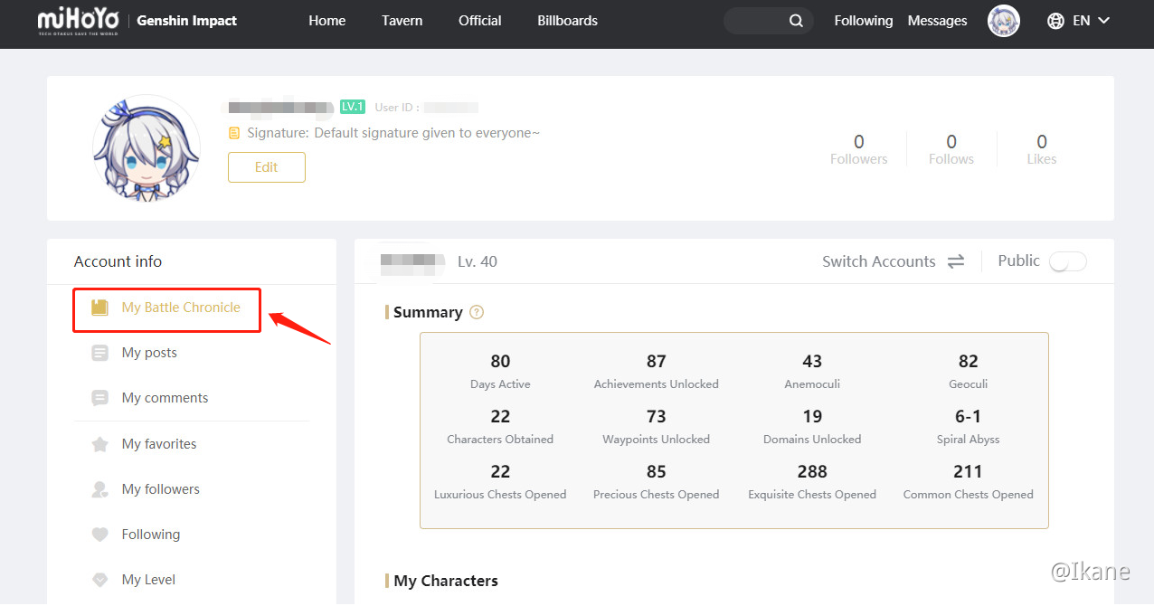Select My Battle Chronicle
Screen dimensions: 1154x606
180,308
